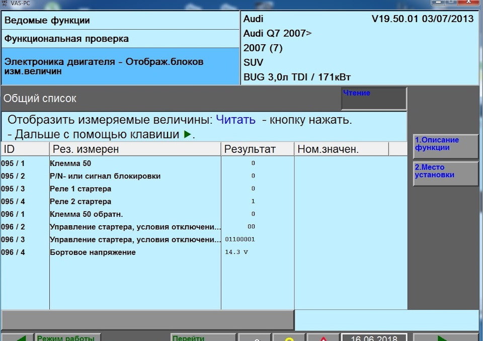Click ID cell 096 / 3
This screenshot has height=341, width=483.
(x=13, y=239)
